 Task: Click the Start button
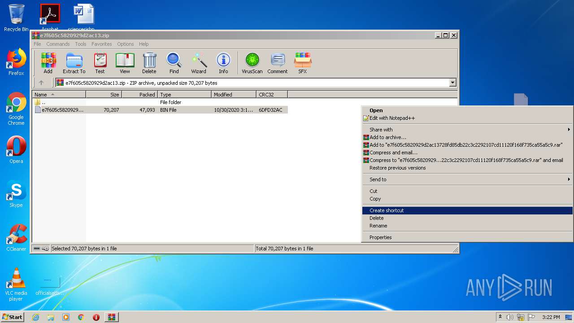pos(13,317)
